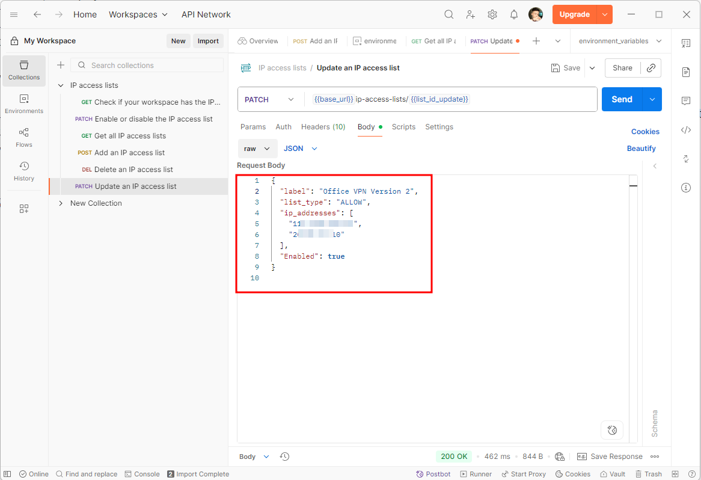This screenshot has height=480, width=701.
Task: Copy the request link icon
Action: pos(650,68)
